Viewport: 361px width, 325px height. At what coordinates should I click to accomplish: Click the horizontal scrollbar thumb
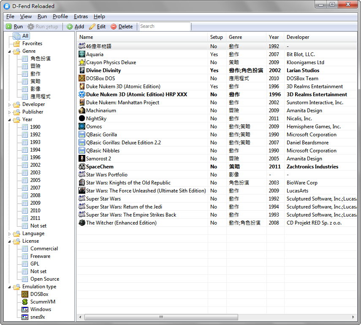tap(161, 317)
